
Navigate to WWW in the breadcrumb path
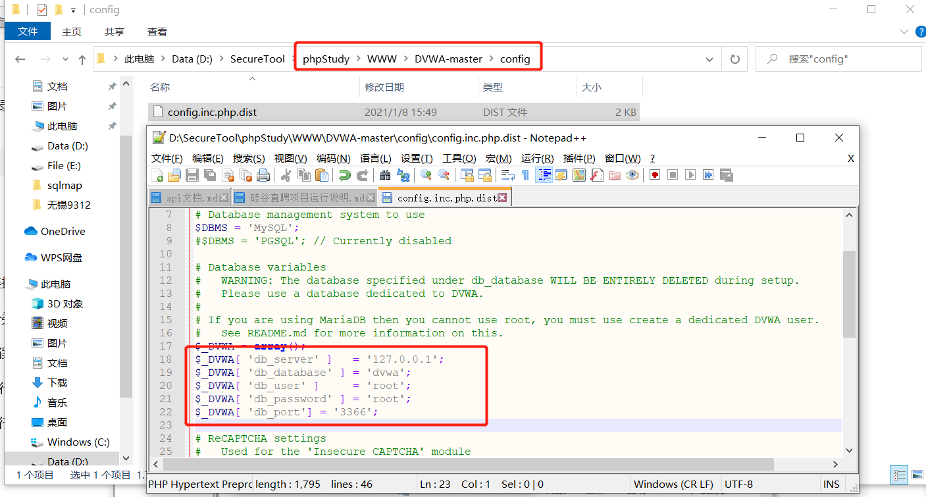click(382, 59)
